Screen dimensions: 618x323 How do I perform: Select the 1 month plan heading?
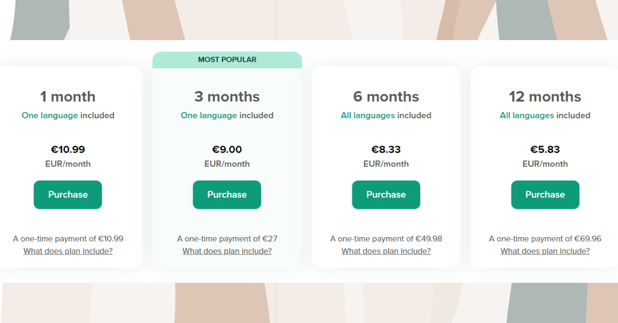68,97
